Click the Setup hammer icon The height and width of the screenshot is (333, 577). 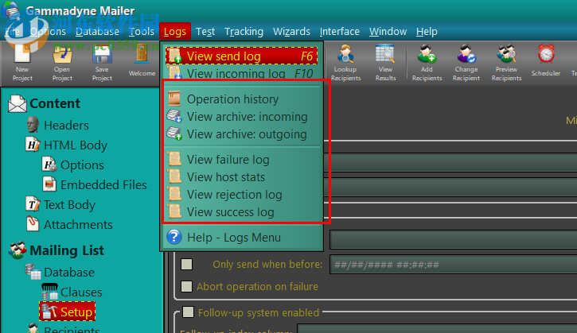(49, 312)
